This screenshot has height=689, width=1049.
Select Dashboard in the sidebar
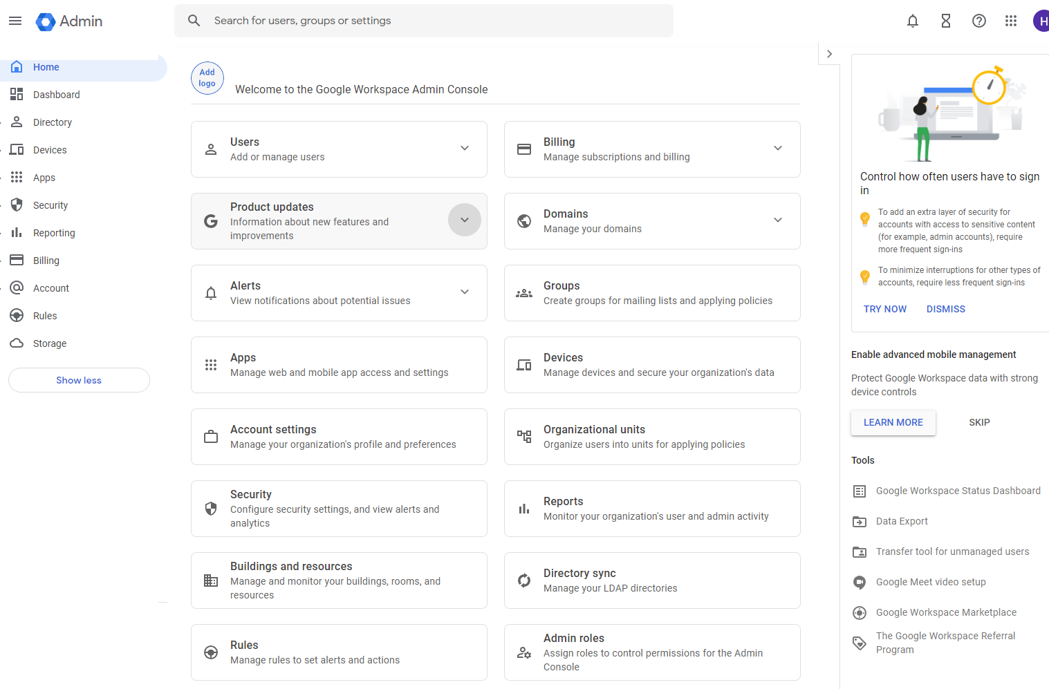point(57,95)
